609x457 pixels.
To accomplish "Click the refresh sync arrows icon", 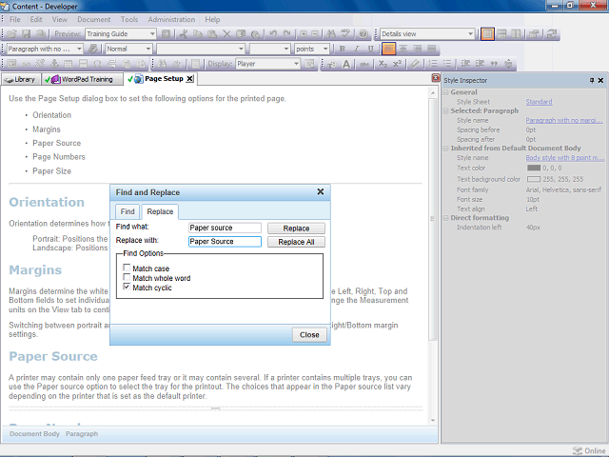I will [x=552, y=34].
